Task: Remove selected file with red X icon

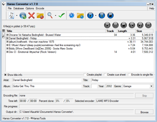Action: click(x=31, y=15)
